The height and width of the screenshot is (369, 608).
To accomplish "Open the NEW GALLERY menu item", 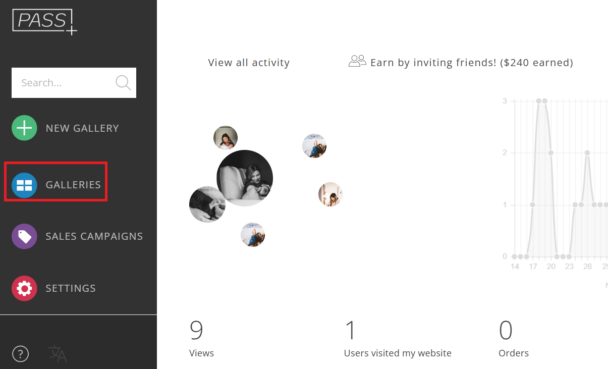I will click(x=82, y=128).
